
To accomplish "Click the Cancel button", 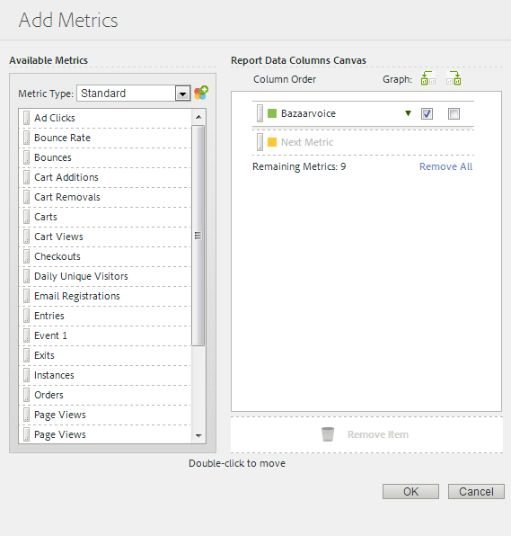I will point(476,491).
